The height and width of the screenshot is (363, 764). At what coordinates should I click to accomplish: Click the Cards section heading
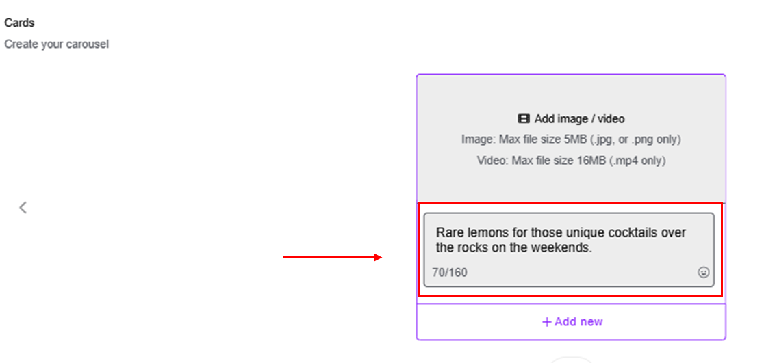point(19,23)
